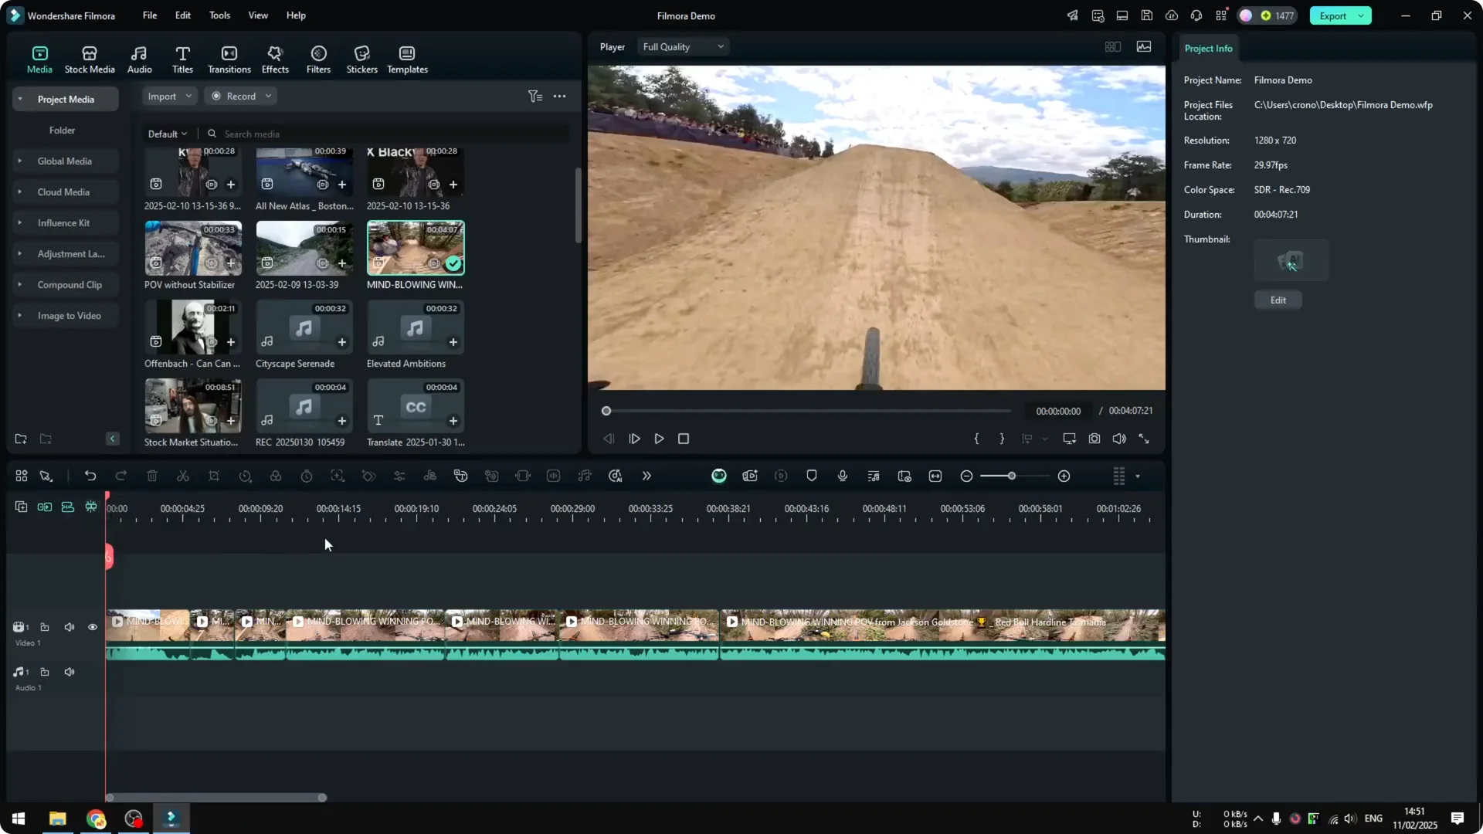Screen dimensions: 1483x834
Task: Open the Keyframe diamond icon on the toolbar
Action: tap(368, 476)
